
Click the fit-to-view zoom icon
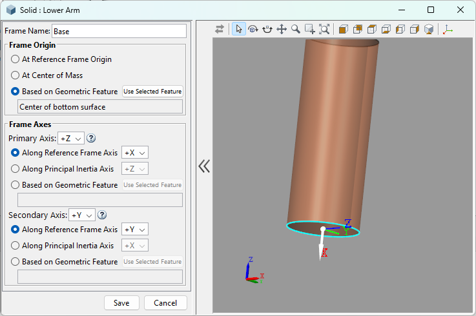tap(324, 29)
